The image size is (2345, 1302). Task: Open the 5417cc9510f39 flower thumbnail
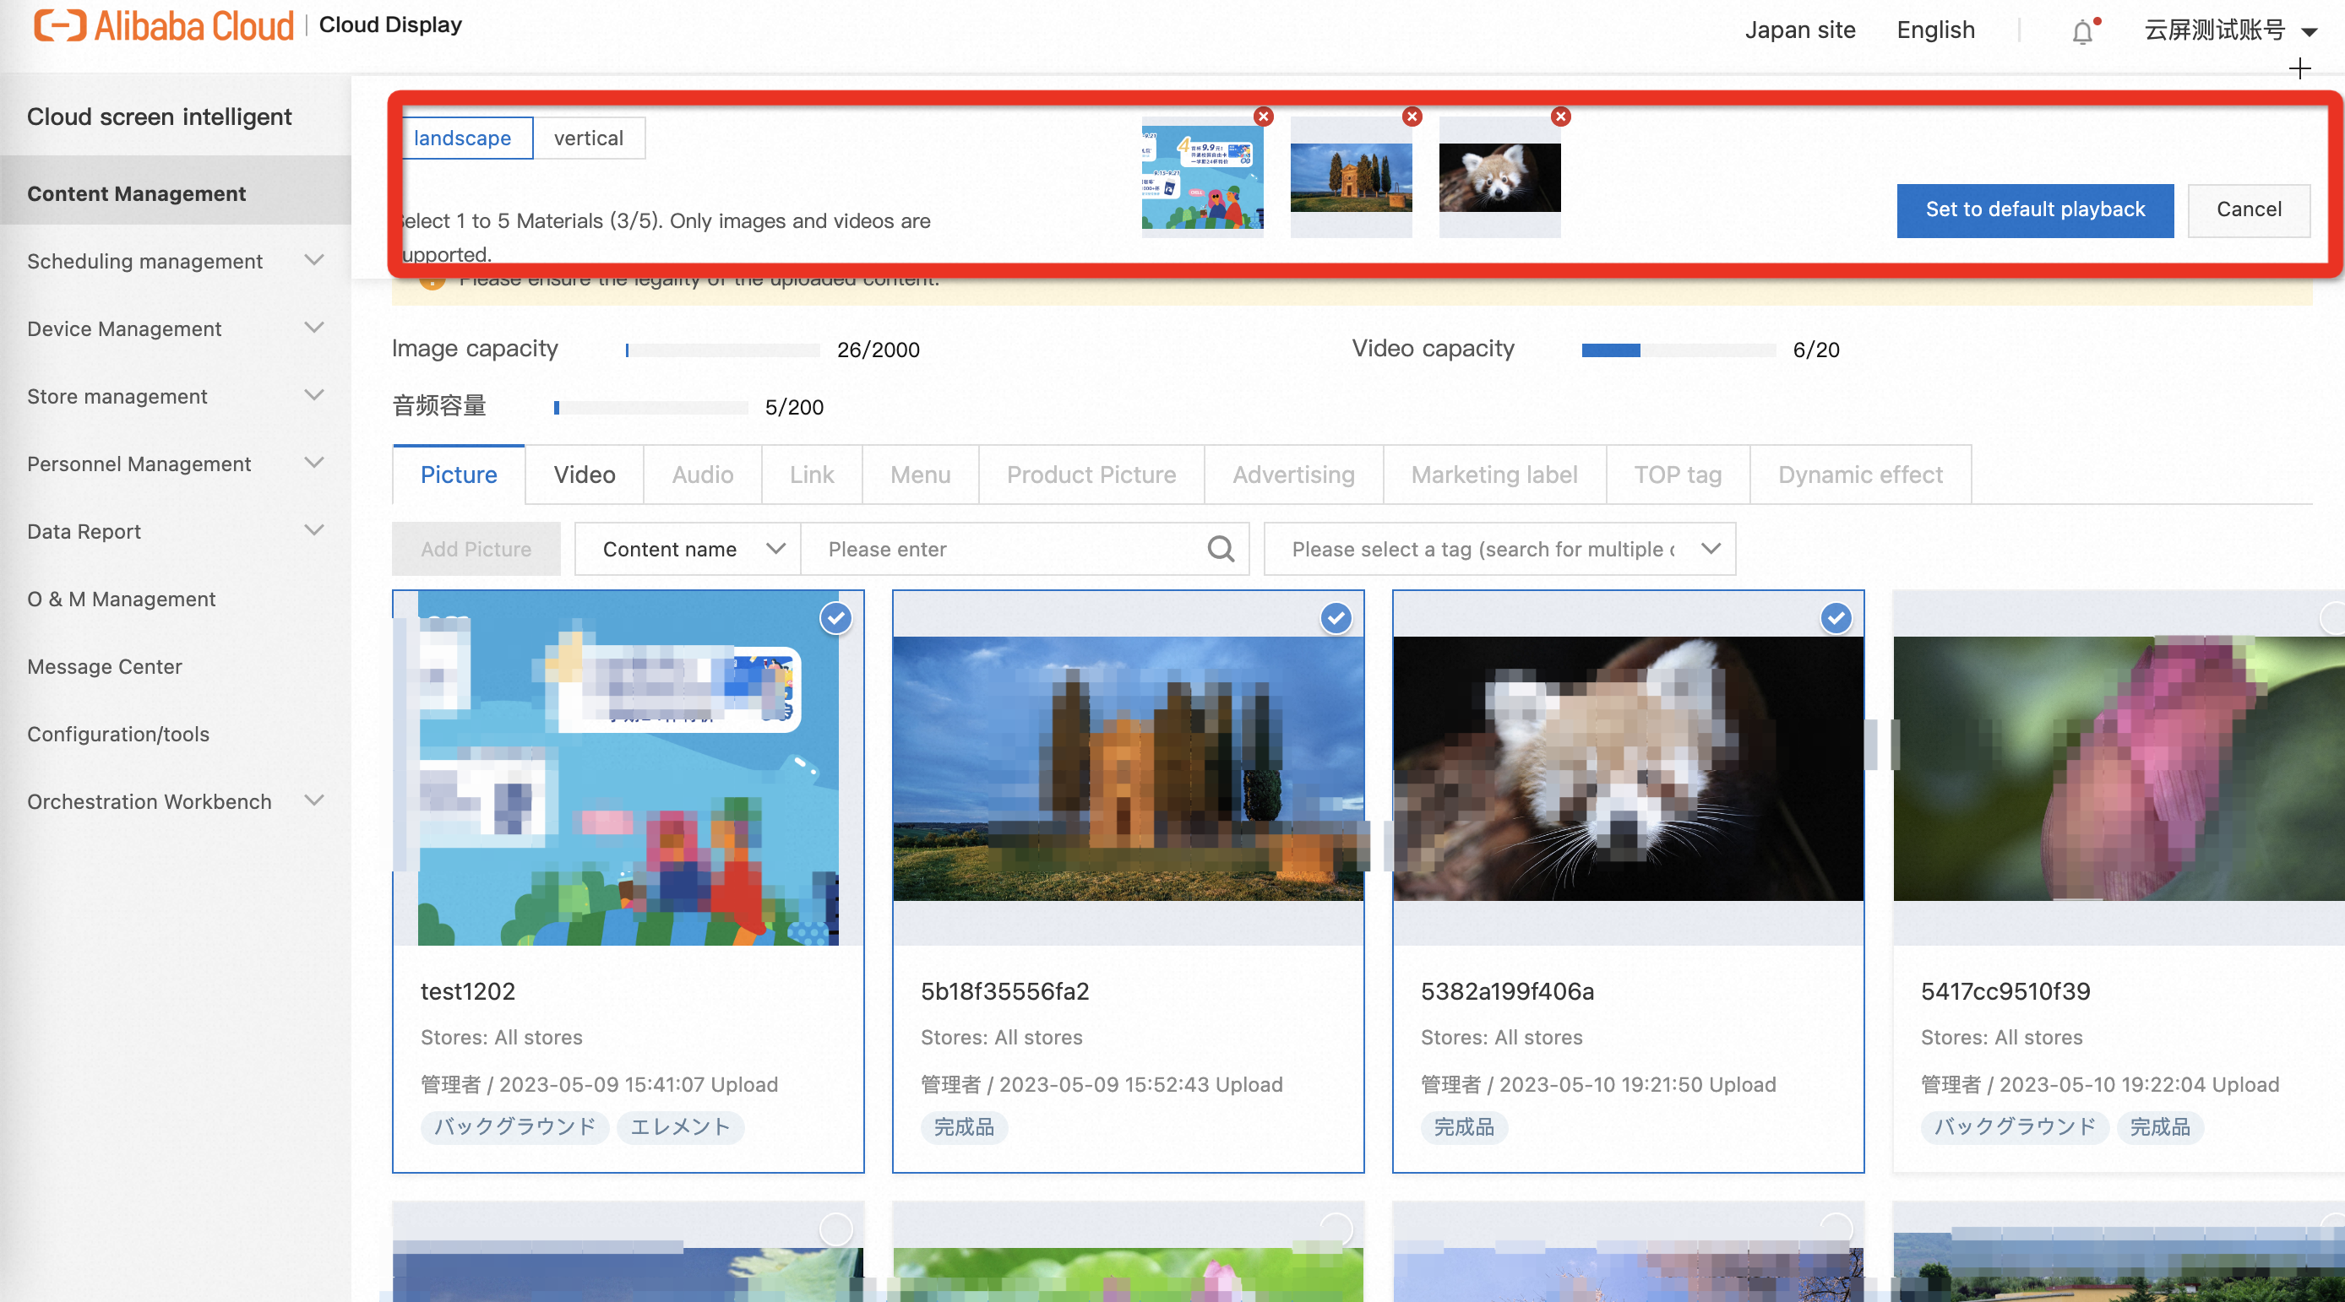pos(2119,769)
